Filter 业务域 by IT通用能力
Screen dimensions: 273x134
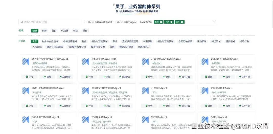pos(144,47)
